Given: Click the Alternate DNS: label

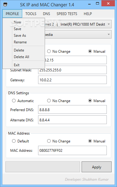Looking at the screenshot, I should (x=22, y=120).
